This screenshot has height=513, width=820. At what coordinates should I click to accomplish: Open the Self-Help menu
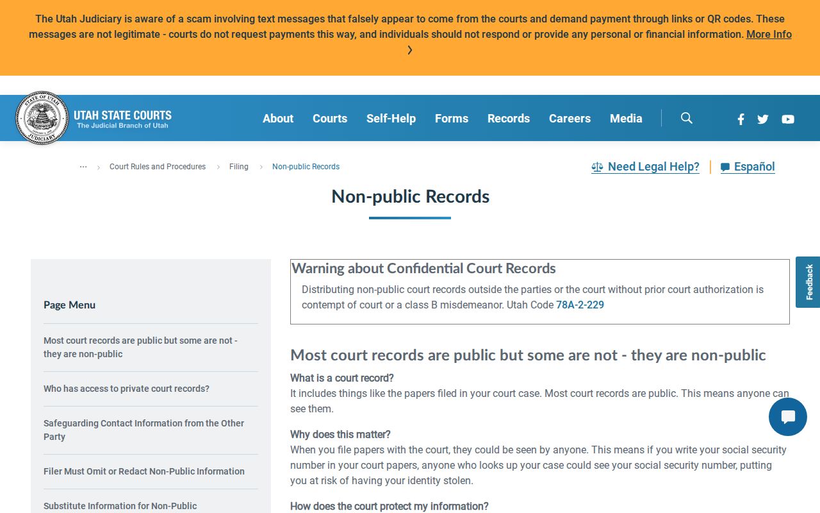coord(391,118)
